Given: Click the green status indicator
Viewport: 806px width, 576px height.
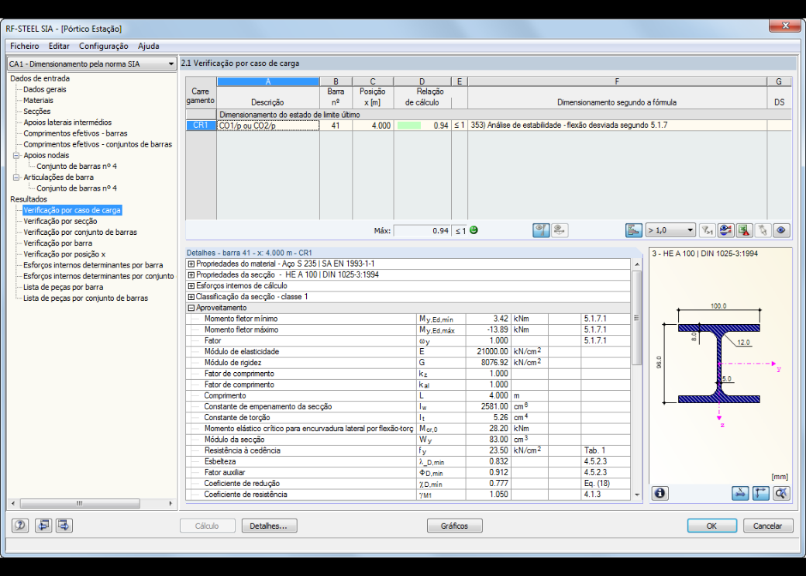Looking at the screenshot, I should (474, 230).
